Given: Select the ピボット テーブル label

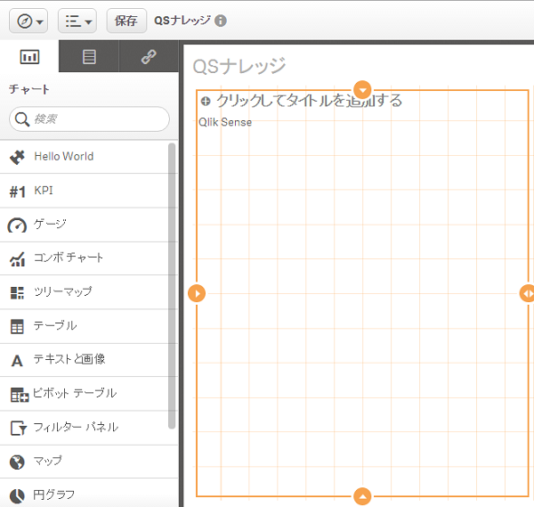Looking at the screenshot, I should coord(75,393).
